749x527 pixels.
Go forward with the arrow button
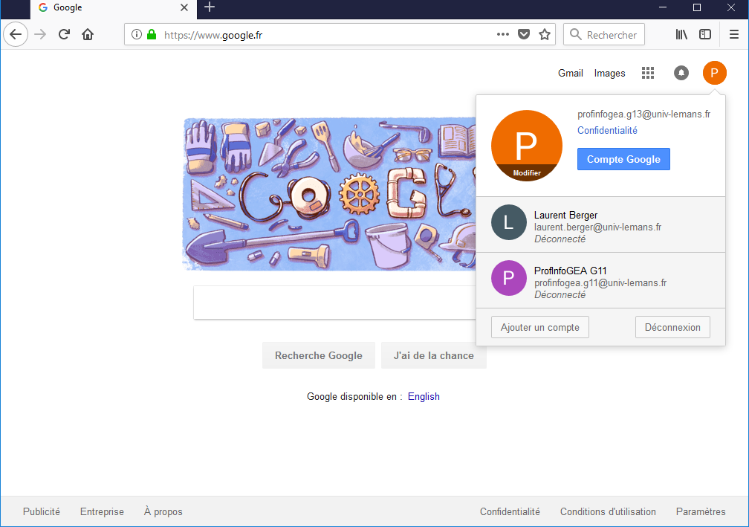(x=40, y=34)
